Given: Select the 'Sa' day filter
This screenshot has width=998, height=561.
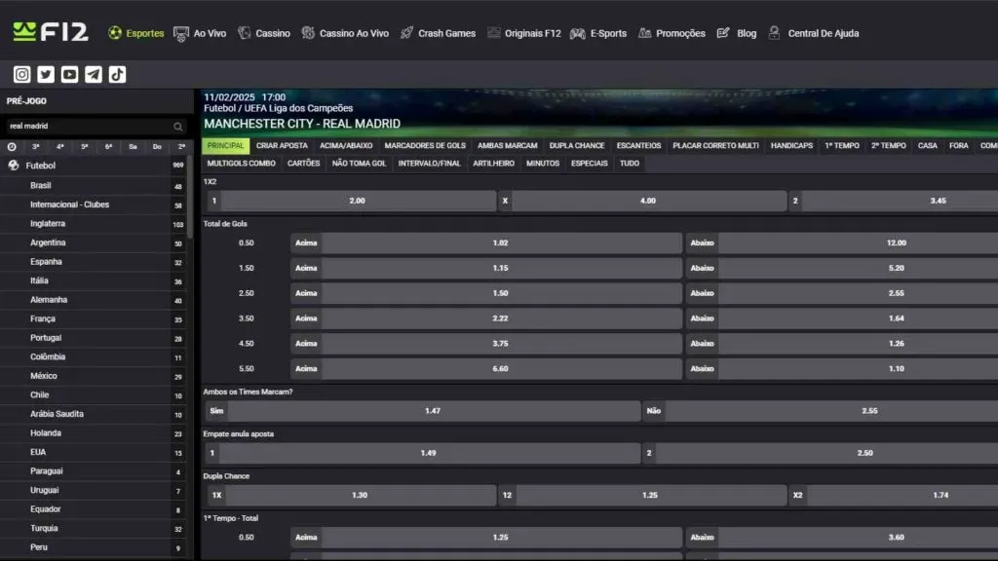Looking at the screenshot, I should point(133,146).
